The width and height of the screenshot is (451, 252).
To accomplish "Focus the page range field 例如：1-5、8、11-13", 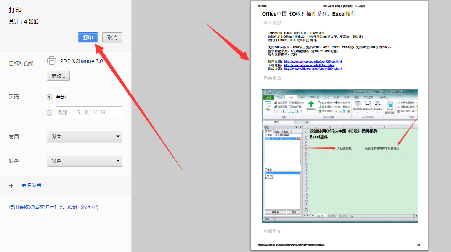I will click(89, 112).
